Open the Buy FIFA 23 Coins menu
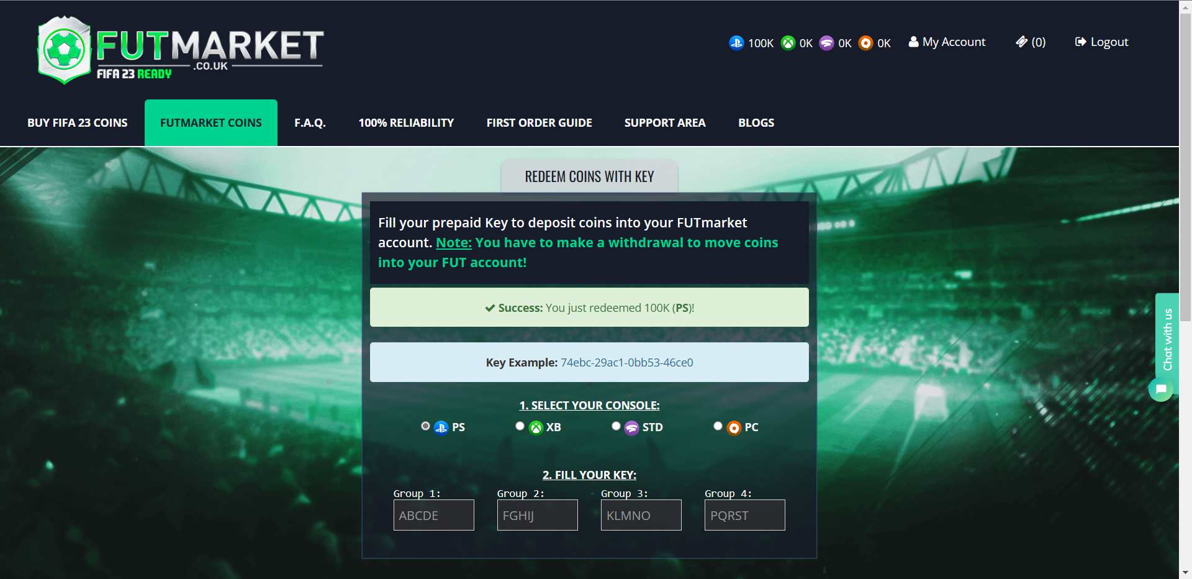 point(78,123)
